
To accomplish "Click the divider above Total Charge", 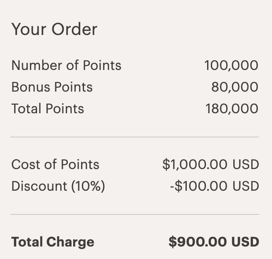I will (x=135, y=214).
